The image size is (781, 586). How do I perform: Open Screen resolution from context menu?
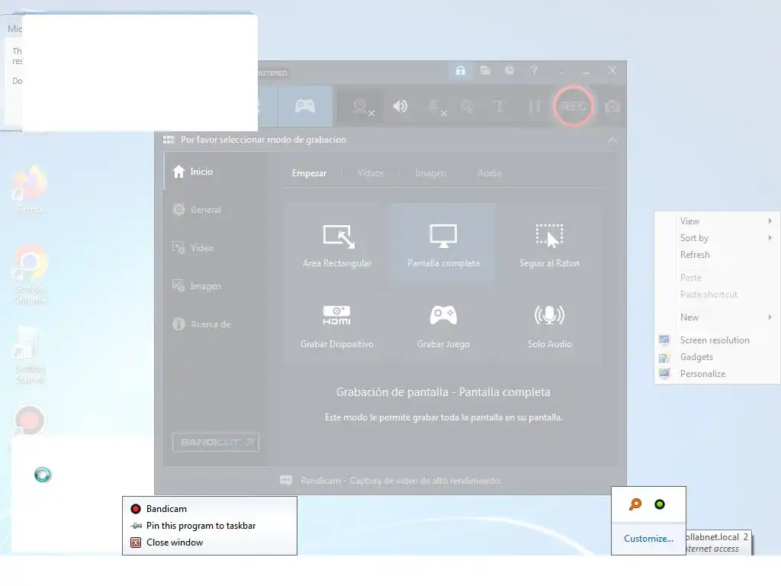coord(717,340)
